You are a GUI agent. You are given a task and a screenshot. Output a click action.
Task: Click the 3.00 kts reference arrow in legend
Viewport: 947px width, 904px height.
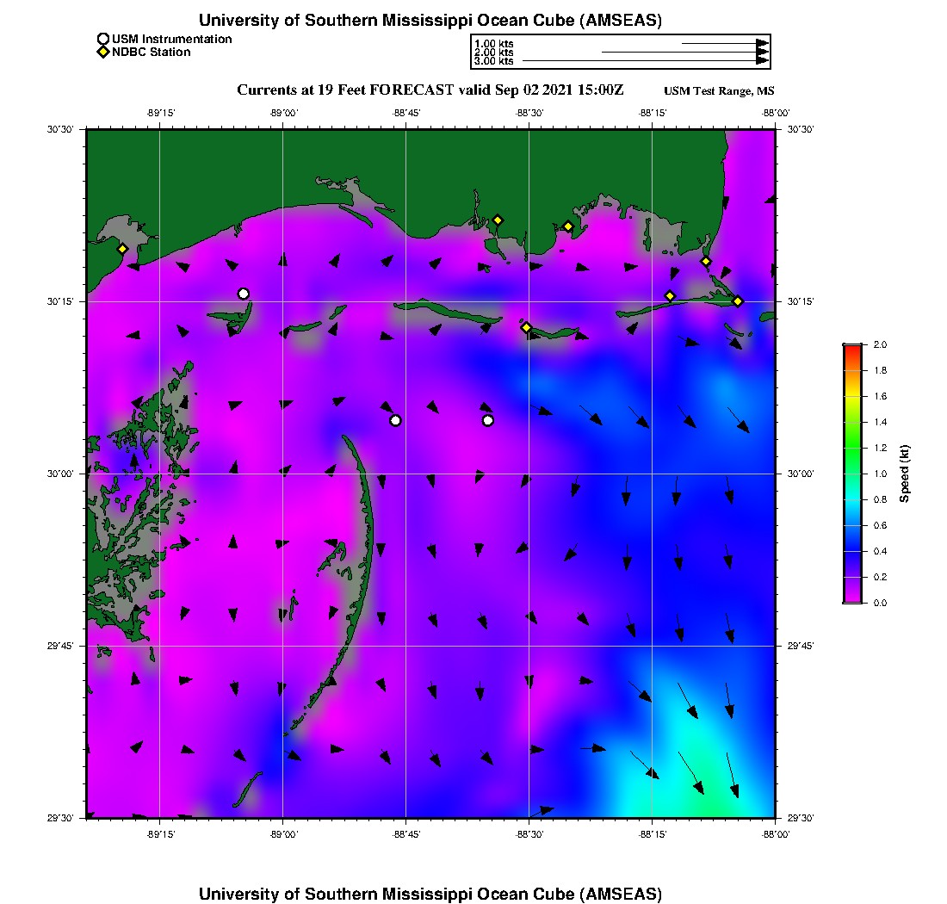(646, 61)
